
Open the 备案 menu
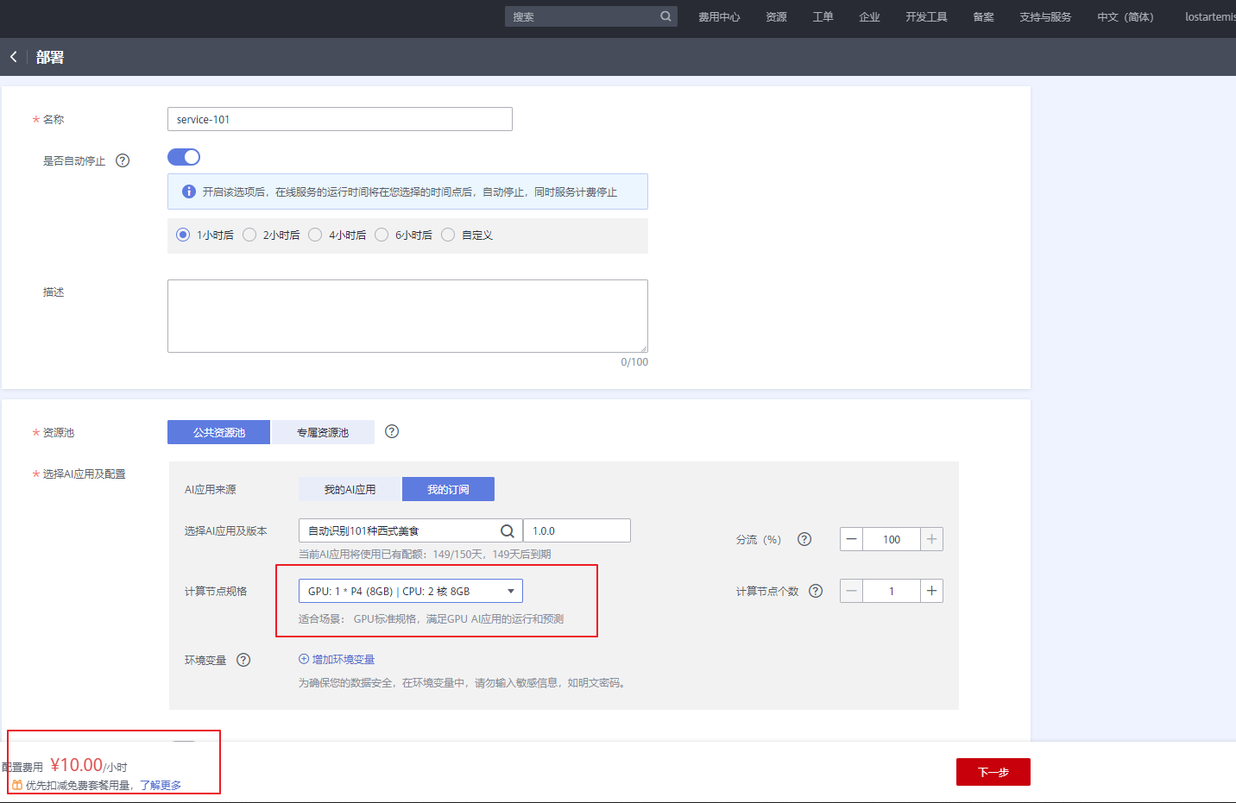pyautogui.click(x=983, y=17)
